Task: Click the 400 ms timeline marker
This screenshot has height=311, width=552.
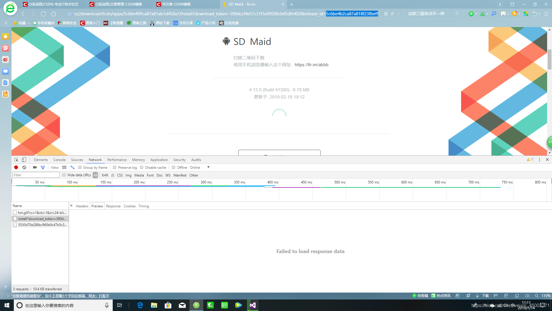Action: [x=273, y=182]
